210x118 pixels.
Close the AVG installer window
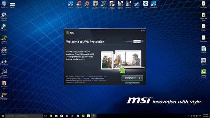(144, 30)
